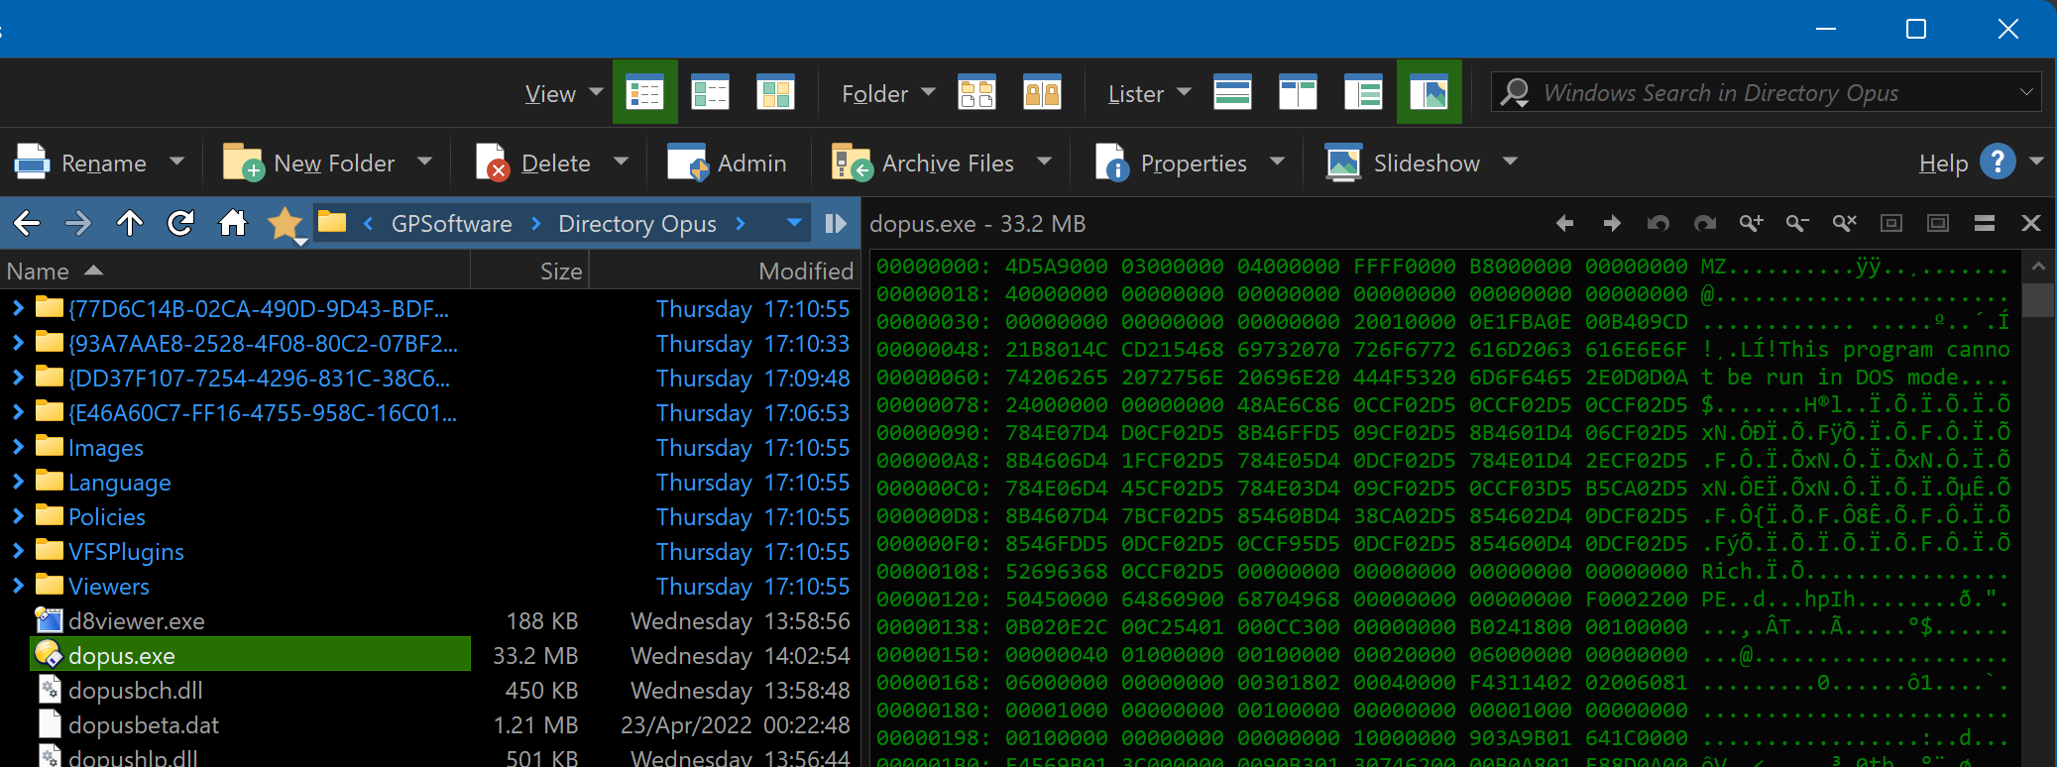This screenshot has width=2057, height=767.
Task: Click the New Folder button
Action: [308, 163]
